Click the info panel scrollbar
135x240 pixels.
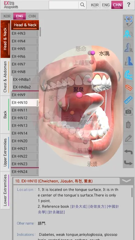pos(132,192)
